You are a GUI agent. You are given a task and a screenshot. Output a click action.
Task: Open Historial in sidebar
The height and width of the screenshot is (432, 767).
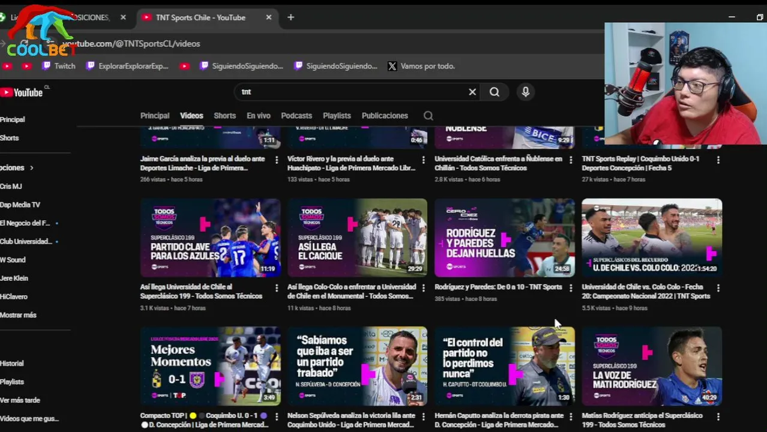[12, 364]
